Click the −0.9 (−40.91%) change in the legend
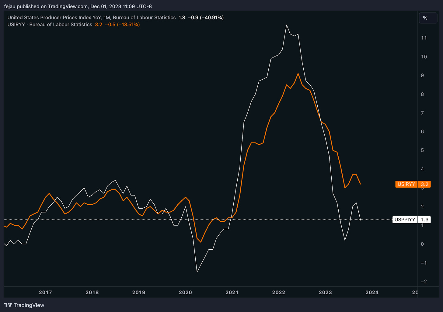 [206, 18]
